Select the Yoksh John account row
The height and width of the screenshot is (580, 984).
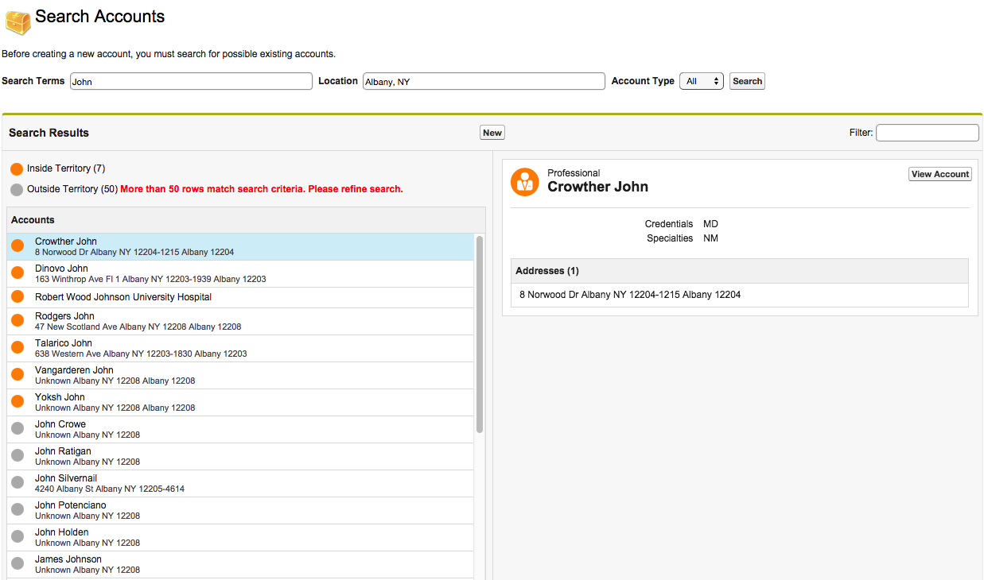(60, 397)
